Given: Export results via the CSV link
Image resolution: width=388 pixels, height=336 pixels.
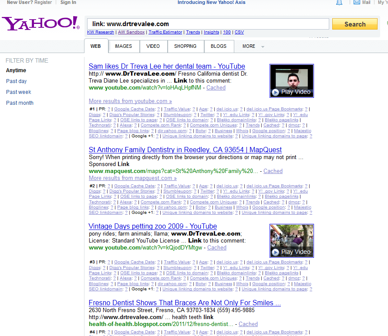Looking at the screenshot, I should tap(239, 32).
